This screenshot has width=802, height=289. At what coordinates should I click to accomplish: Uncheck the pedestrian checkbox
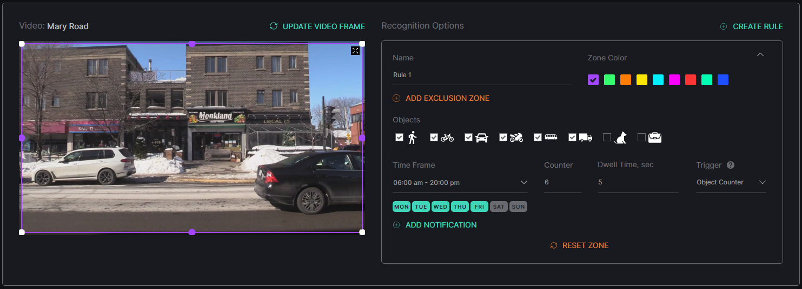(399, 137)
